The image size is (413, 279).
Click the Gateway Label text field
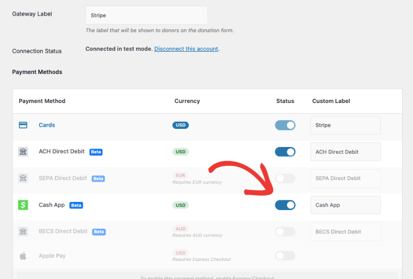pos(146,16)
